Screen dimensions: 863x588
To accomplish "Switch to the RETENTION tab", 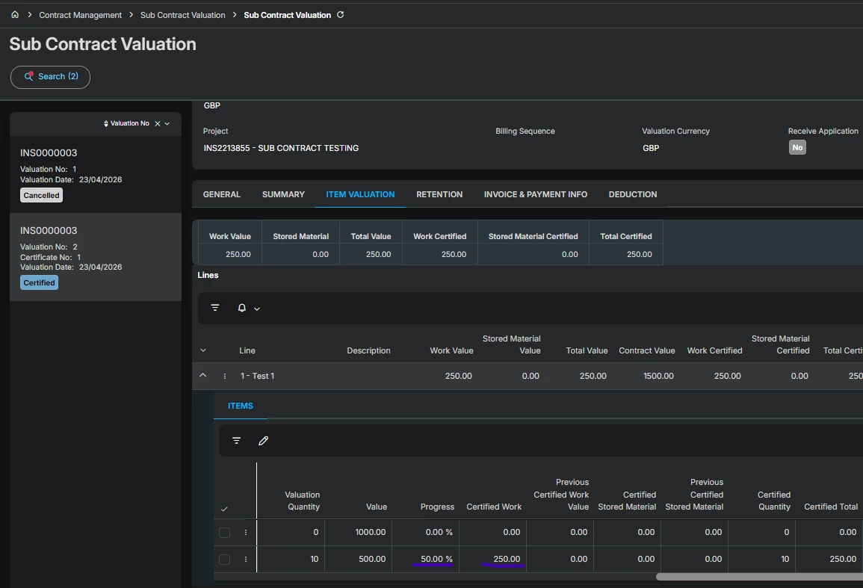I will click(439, 194).
